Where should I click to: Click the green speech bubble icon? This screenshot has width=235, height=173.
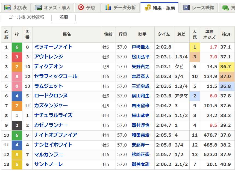[x=225, y=8]
